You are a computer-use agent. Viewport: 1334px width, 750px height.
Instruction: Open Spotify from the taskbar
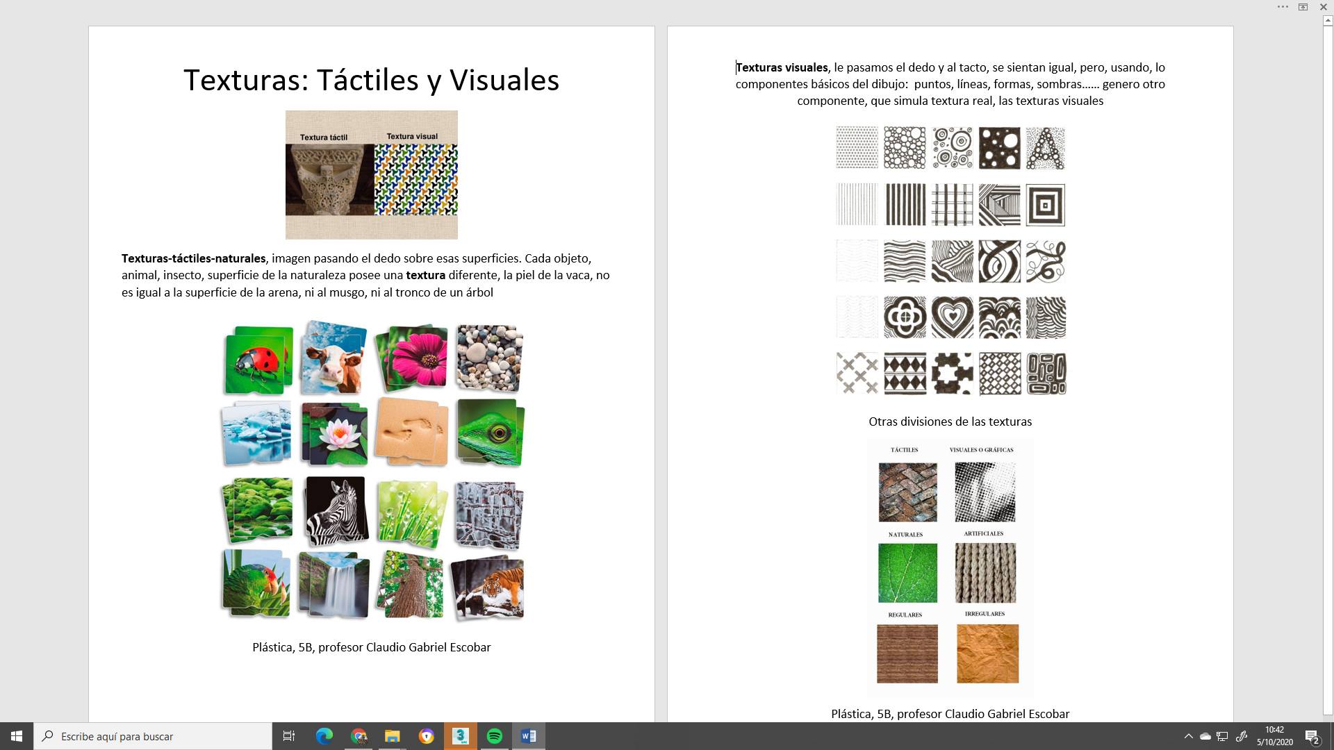(495, 736)
